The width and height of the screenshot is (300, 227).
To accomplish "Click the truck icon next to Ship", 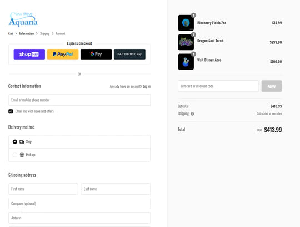I will pyautogui.click(x=22, y=141).
